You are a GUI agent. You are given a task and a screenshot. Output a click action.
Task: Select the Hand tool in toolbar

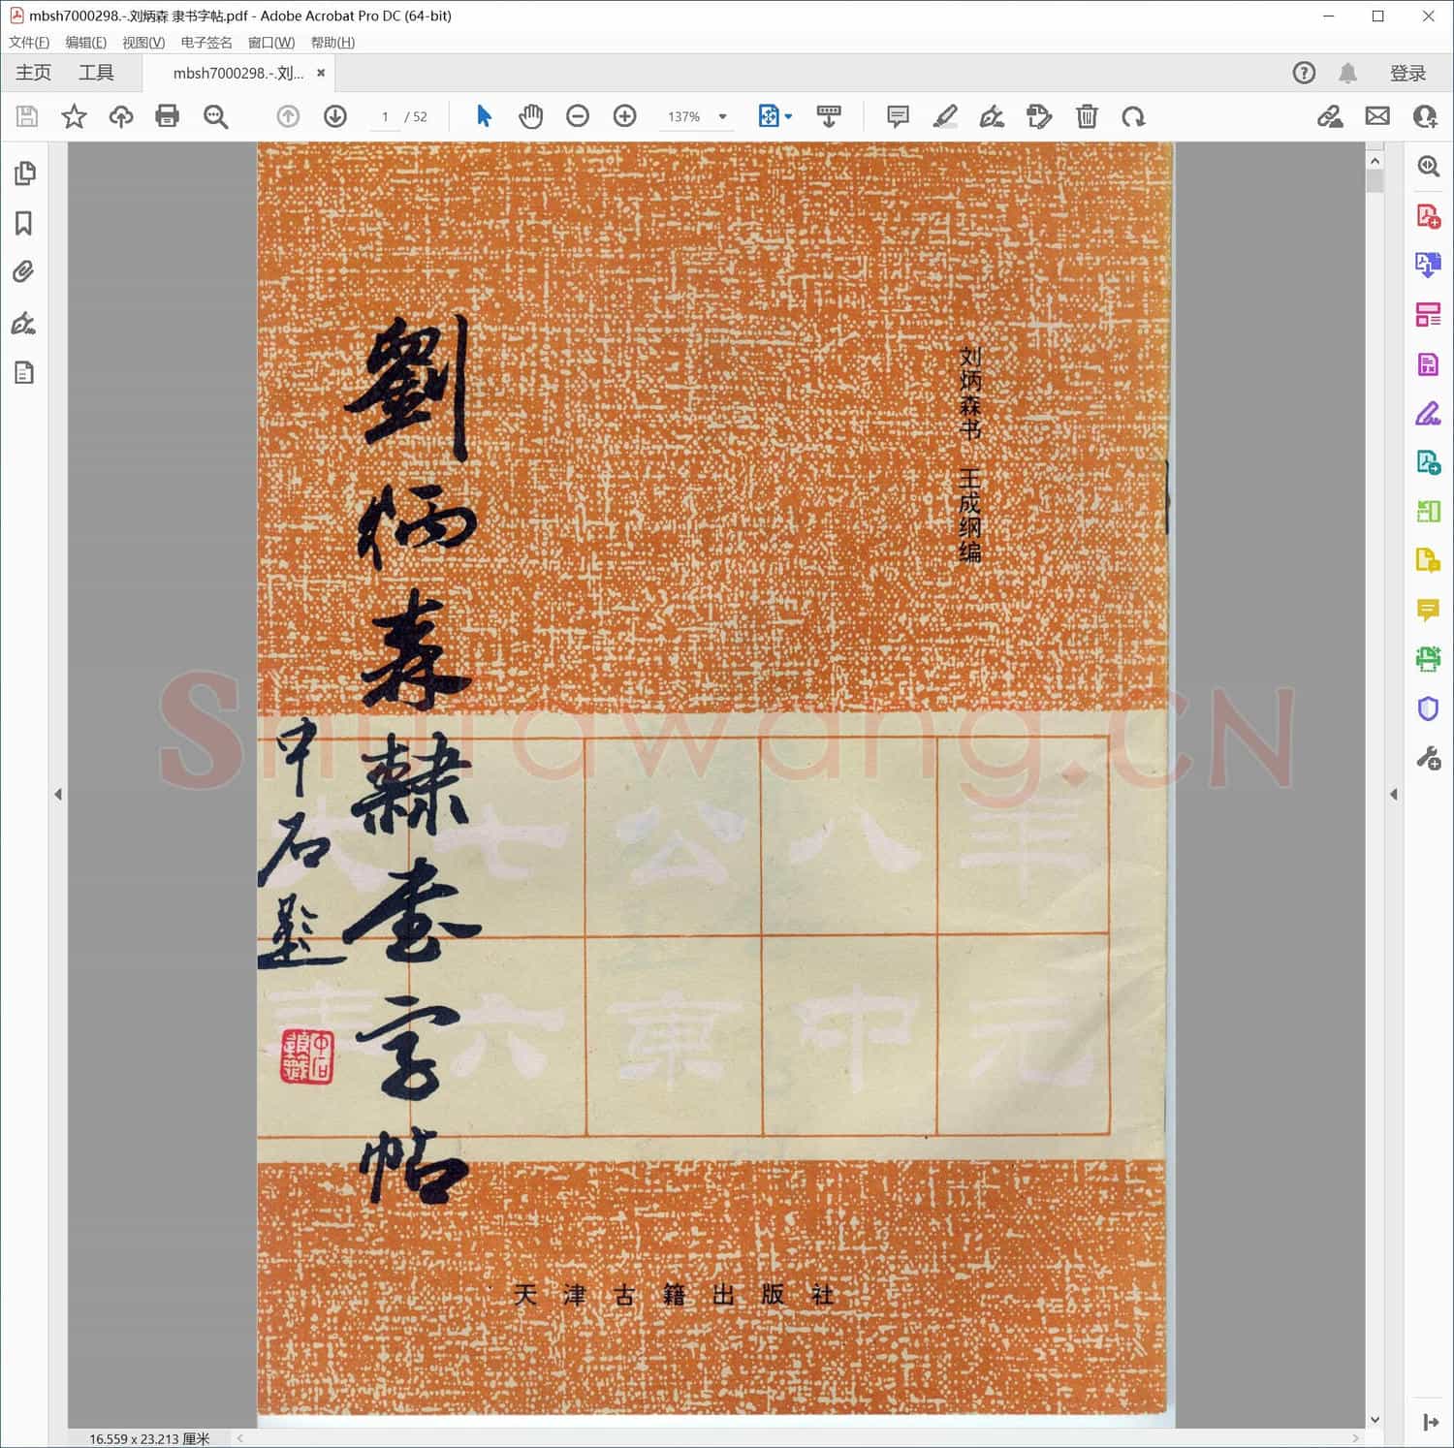tap(530, 116)
